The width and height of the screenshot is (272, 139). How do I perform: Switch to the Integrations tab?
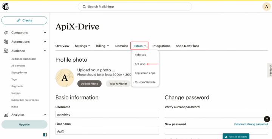pyautogui.click(x=161, y=46)
